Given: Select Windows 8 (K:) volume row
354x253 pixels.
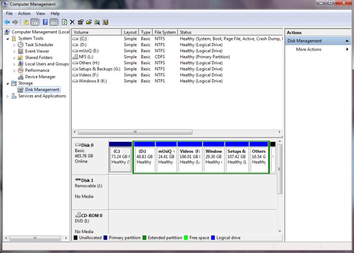Looking at the screenshot, I should click(92, 81).
